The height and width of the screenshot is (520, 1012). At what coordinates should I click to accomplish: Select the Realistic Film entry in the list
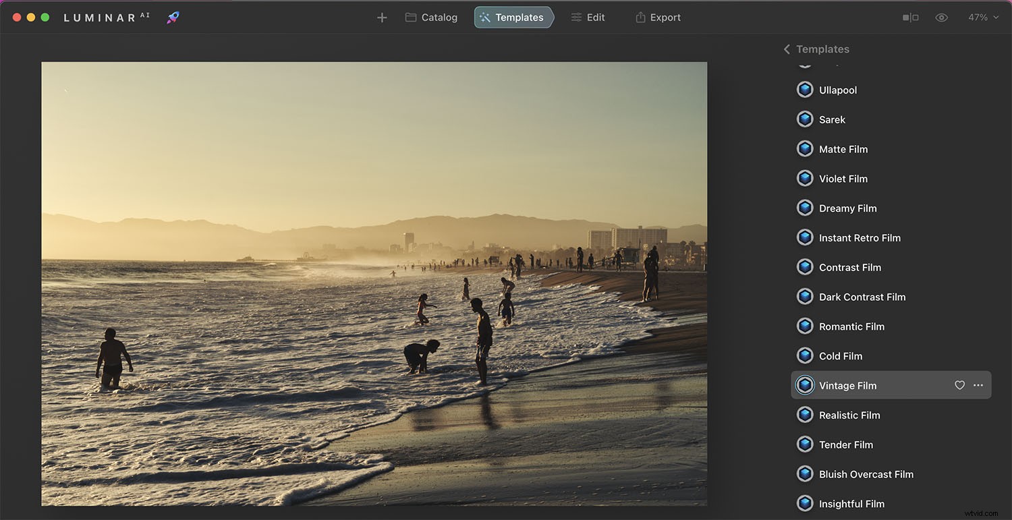(x=849, y=415)
